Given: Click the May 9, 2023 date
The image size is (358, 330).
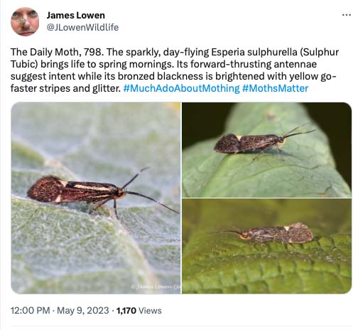Looking at the screenshot, I should (x=83, y=311).
